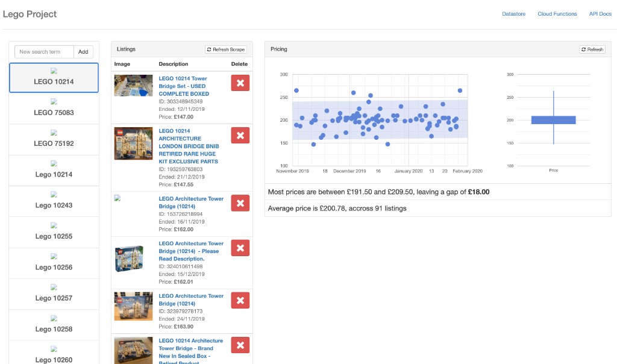617x364 pixels.
Task: Click the 'Most prices are between' summary text
Action: pyautogui.click(x=378, y=192)
